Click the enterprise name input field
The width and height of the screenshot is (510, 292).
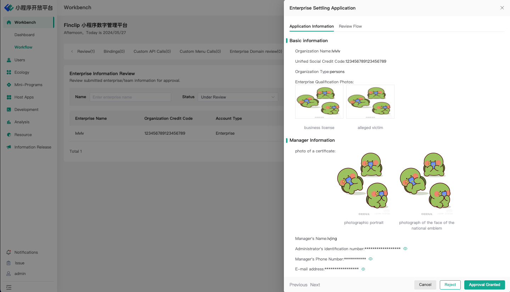130,97
